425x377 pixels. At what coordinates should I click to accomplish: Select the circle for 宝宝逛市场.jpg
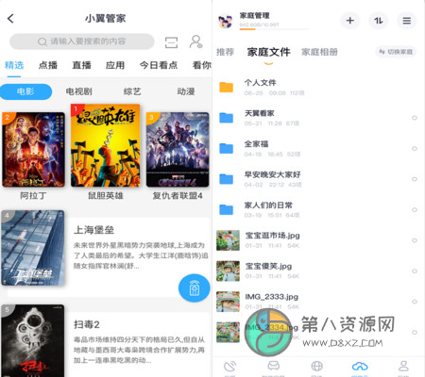(x=415, y=240)
